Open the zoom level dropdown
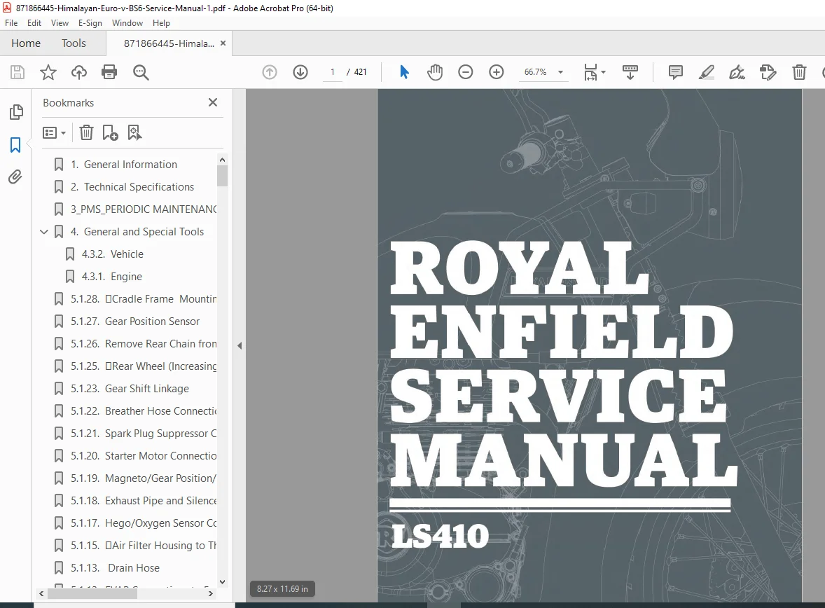The width and height of the screenshot is (825, 608). point(560,72)
